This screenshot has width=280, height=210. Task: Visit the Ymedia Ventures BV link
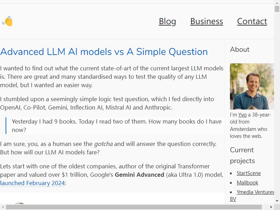252,196
